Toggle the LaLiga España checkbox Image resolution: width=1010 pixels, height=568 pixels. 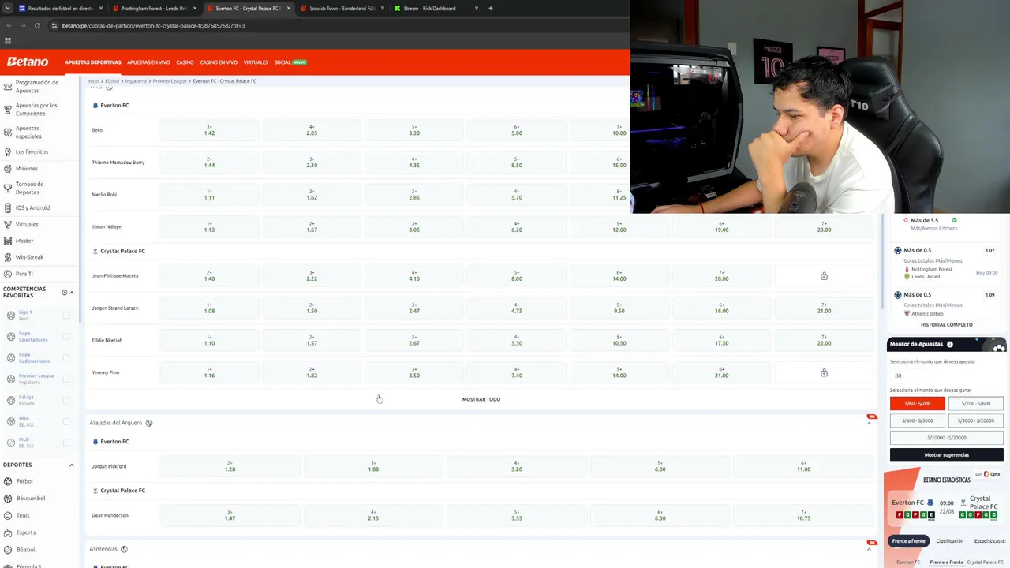click(66, 401)
